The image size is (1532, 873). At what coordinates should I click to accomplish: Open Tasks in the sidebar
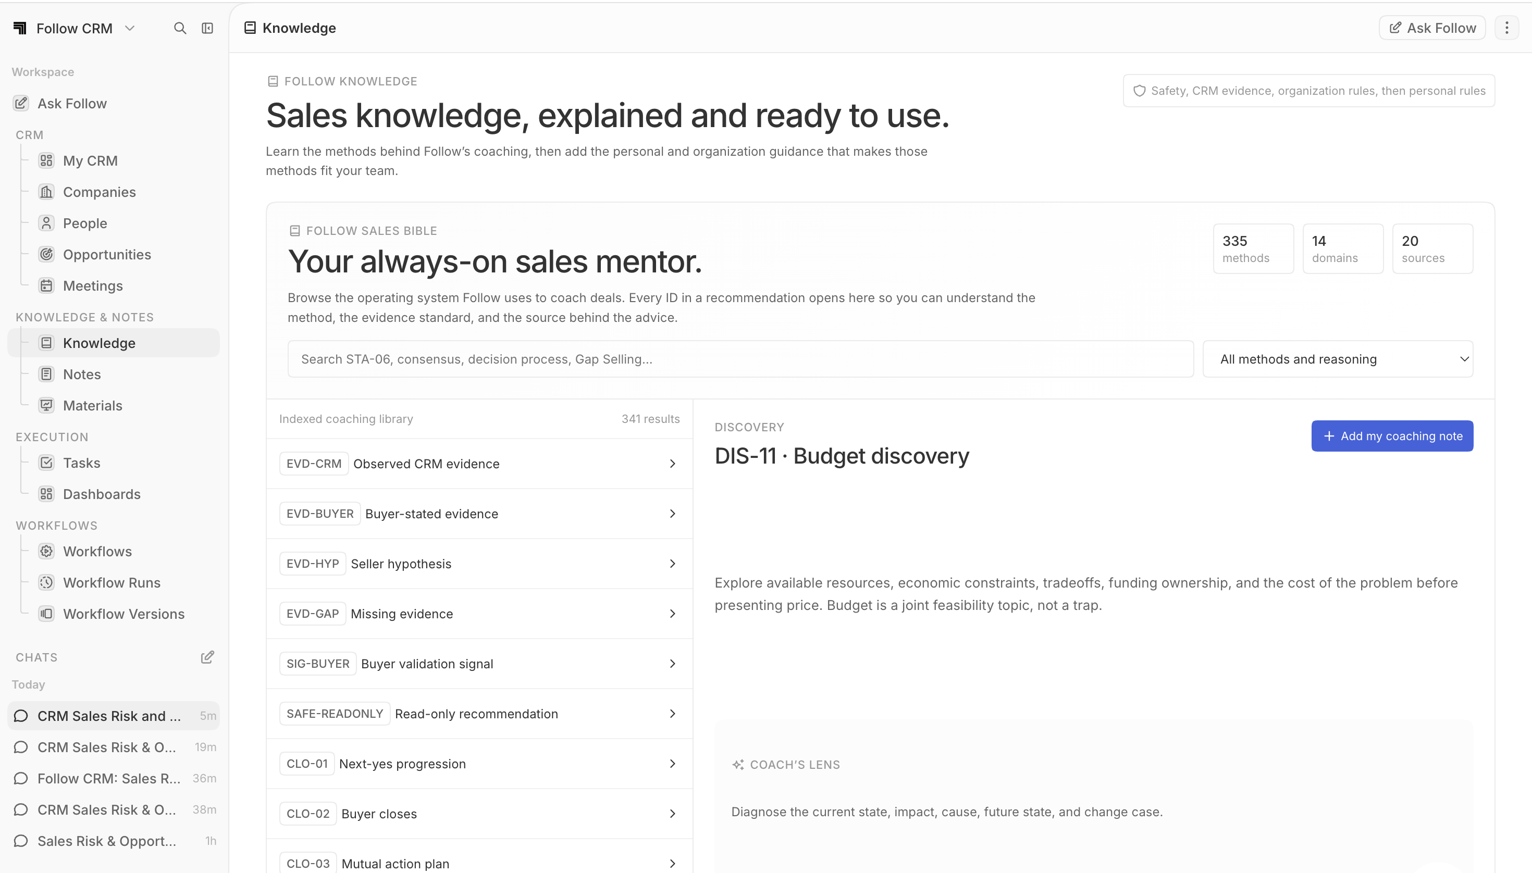click(x=114, y=463)
